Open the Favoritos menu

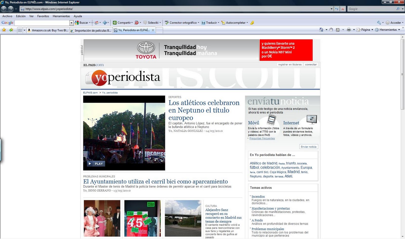pyautogui.click(x=43, y=16)
